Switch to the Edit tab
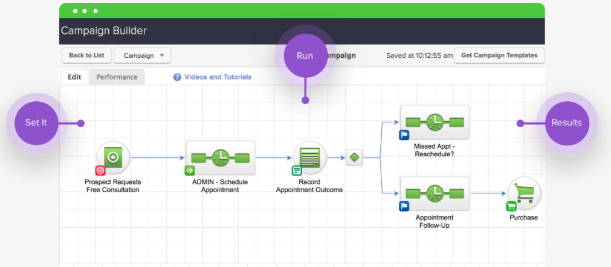This screenshot has width=611, height=267. click(x=74, y=77)
